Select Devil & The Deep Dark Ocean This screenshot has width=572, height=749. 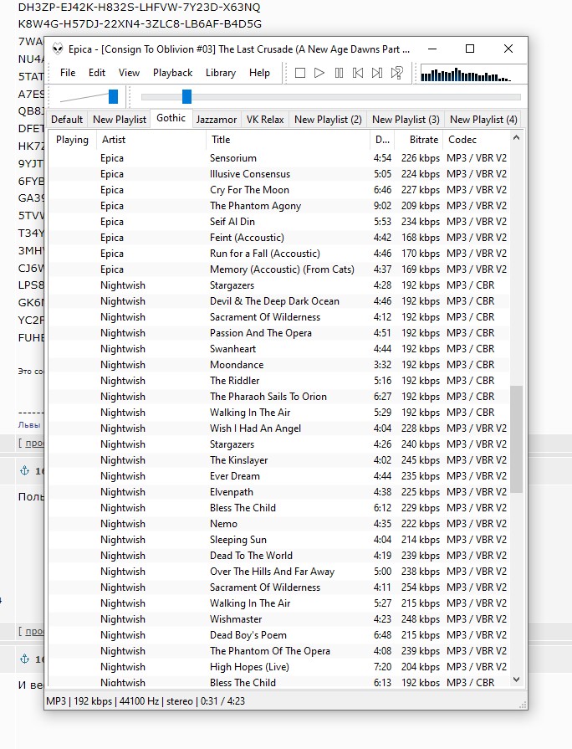[279, 301]
